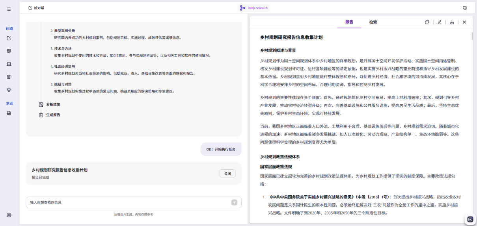The height and width of the screenshot is (226, 477).
Task: Expand the 分析结果 step
Action: 49,104
